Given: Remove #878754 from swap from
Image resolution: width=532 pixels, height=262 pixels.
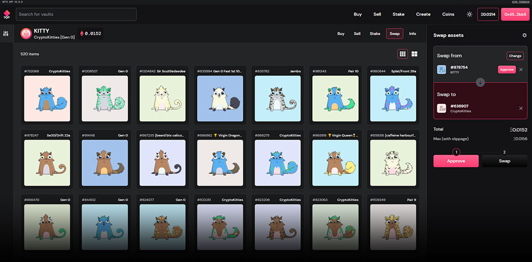Looking at the screenshot, I should pos(521,70).
